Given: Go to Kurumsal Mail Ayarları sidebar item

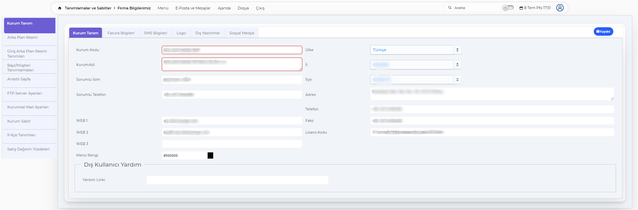Looking at the screenshot, I should click(x=28, y=107).
